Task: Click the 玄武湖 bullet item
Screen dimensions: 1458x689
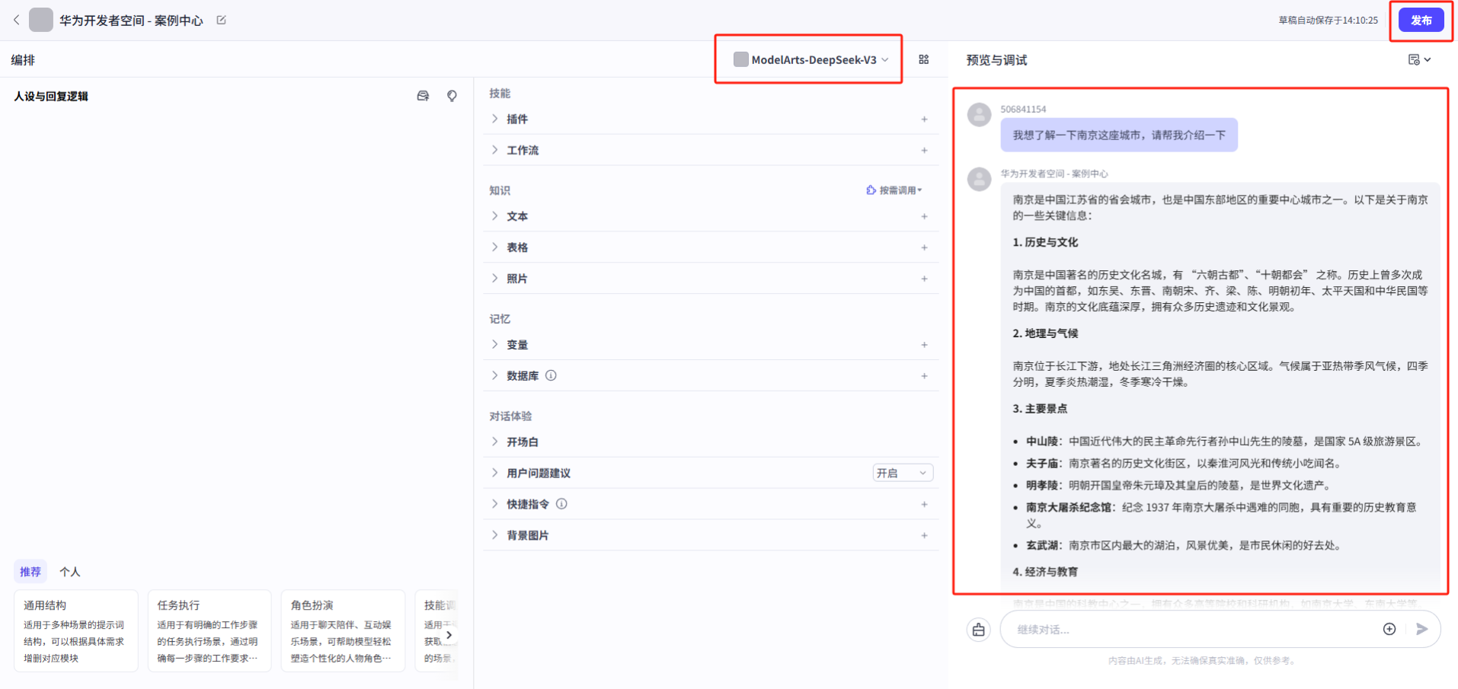Action: click(x=1183, y=545)
